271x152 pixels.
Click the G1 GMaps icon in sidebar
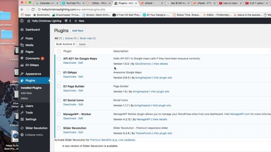click(22, 65)
